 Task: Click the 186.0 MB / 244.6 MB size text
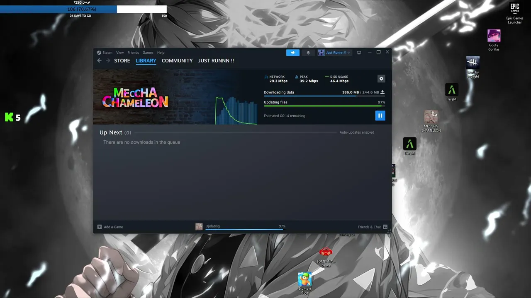point(360,92)
